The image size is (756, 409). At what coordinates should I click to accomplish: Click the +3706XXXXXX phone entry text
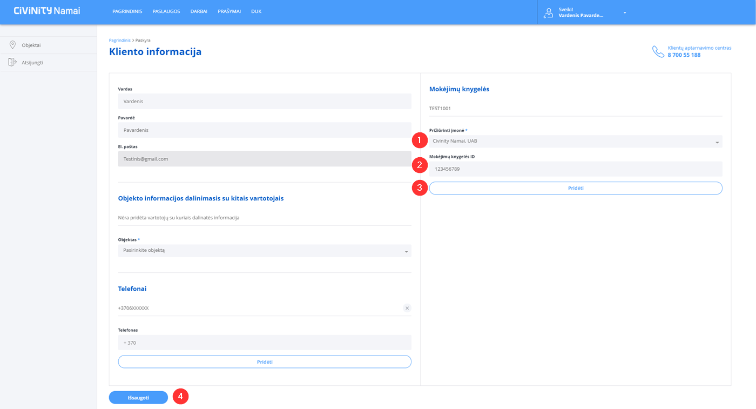(x=133, y=308)
